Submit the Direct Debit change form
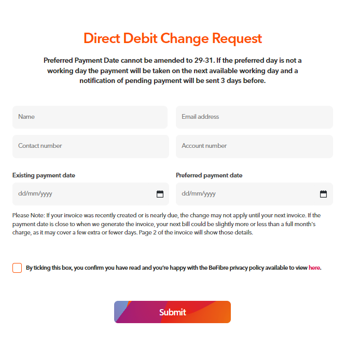Viewport: 346px width, 347px height. tap(172, 312)
